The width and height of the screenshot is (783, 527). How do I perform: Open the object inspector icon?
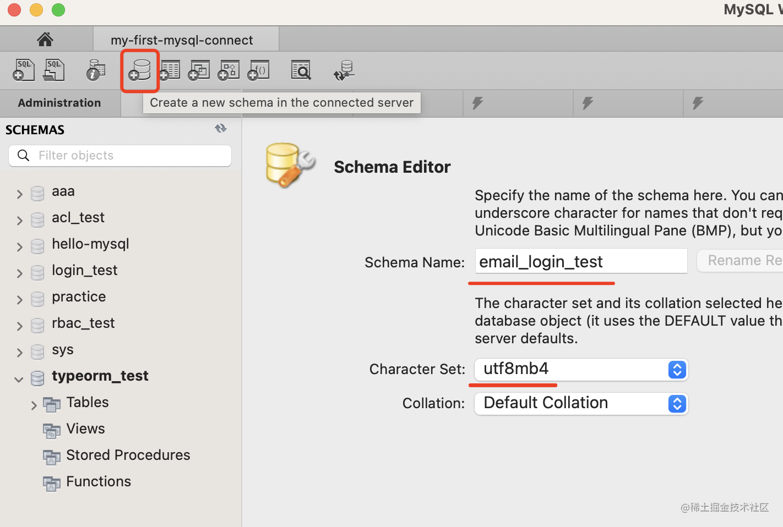click(x=96, y=70)
